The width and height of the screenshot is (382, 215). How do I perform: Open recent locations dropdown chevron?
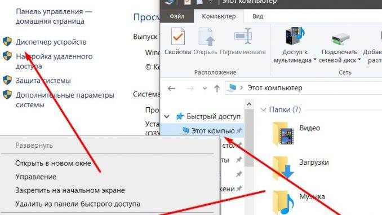coord(205,89)
